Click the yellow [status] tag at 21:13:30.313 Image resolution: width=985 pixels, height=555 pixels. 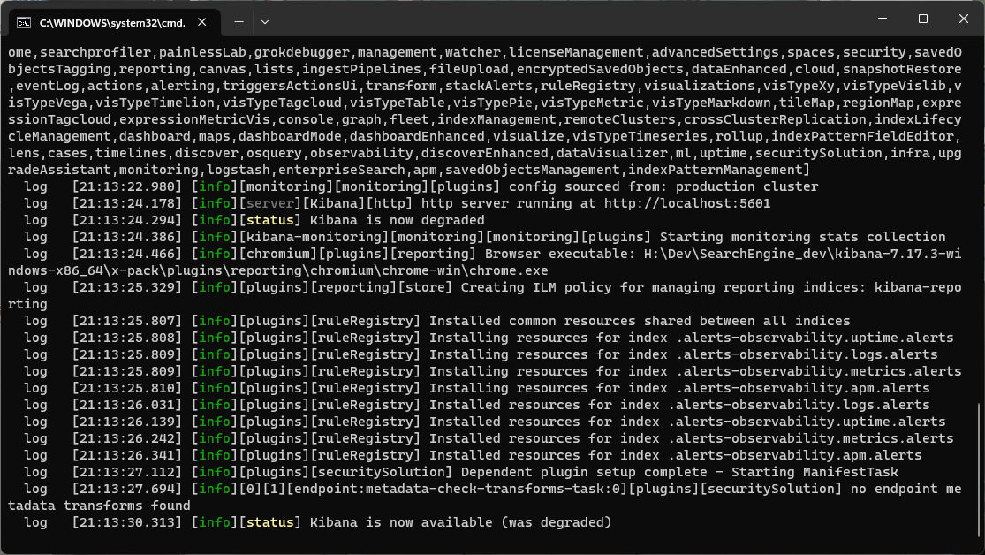(270, 523)
